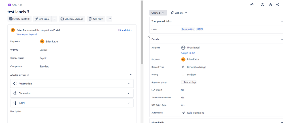Screen dimensions: 283x123
Task: Open the Actions lightning menu
Action: point(179,13)
